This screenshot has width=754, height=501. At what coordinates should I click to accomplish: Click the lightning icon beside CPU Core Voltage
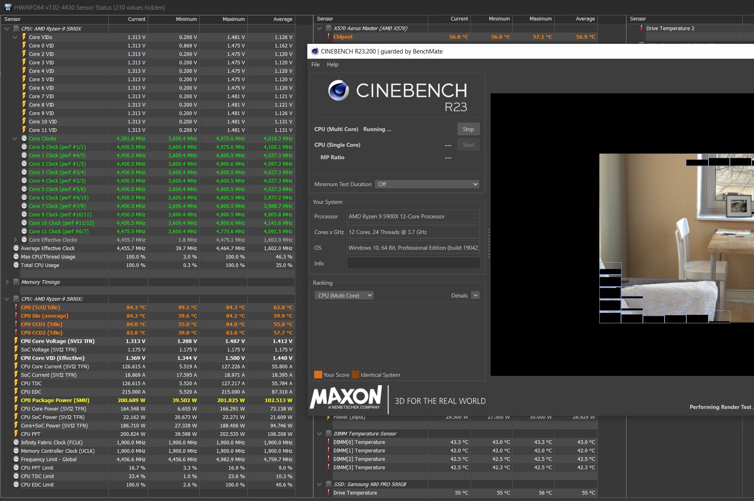(x=16, y=341)
